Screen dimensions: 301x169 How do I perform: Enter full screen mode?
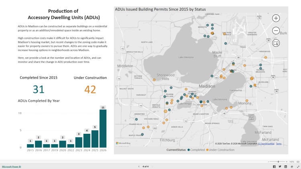pos(298,167)
